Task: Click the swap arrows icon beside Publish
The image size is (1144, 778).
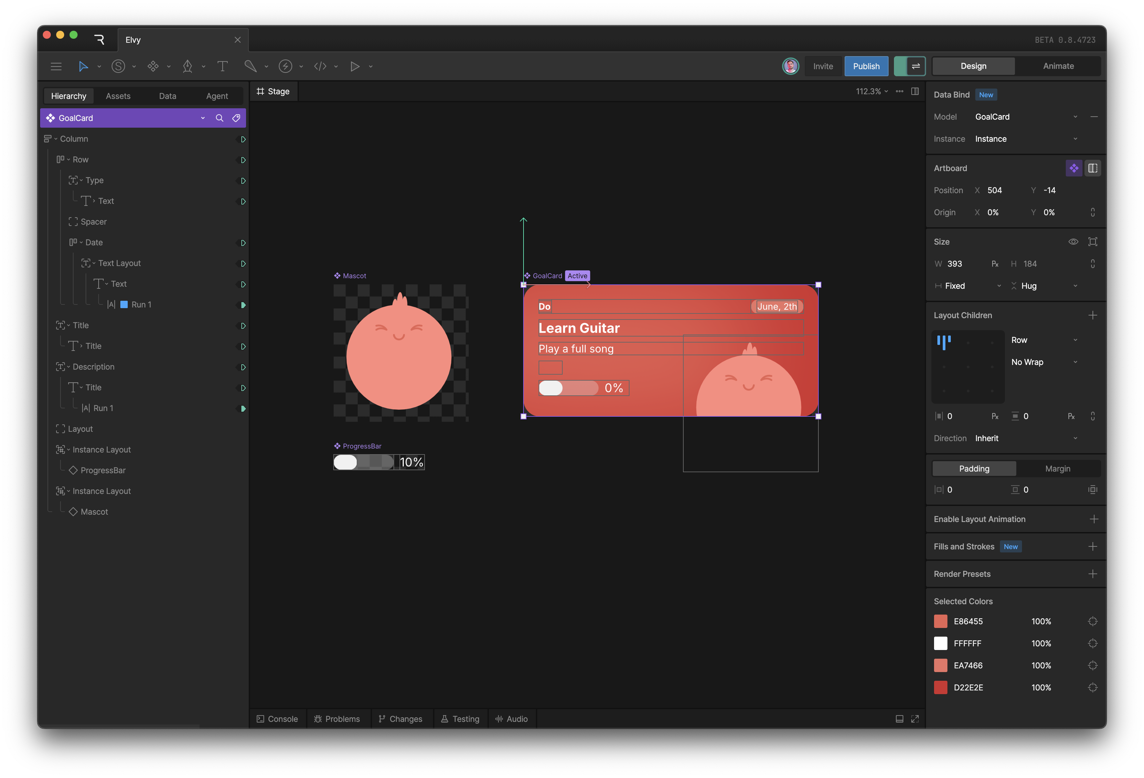Action: pyautogui.click(x=916, y=67)
